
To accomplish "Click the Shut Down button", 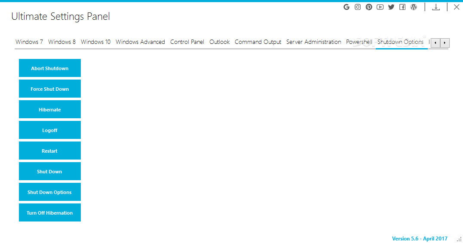I will point(49,172).
